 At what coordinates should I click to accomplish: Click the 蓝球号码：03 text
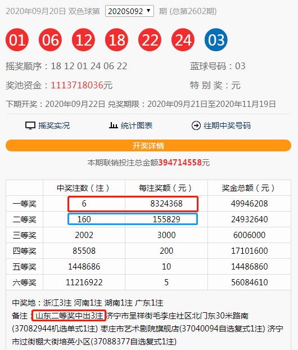pyautogui.click(x=218, y=66)
